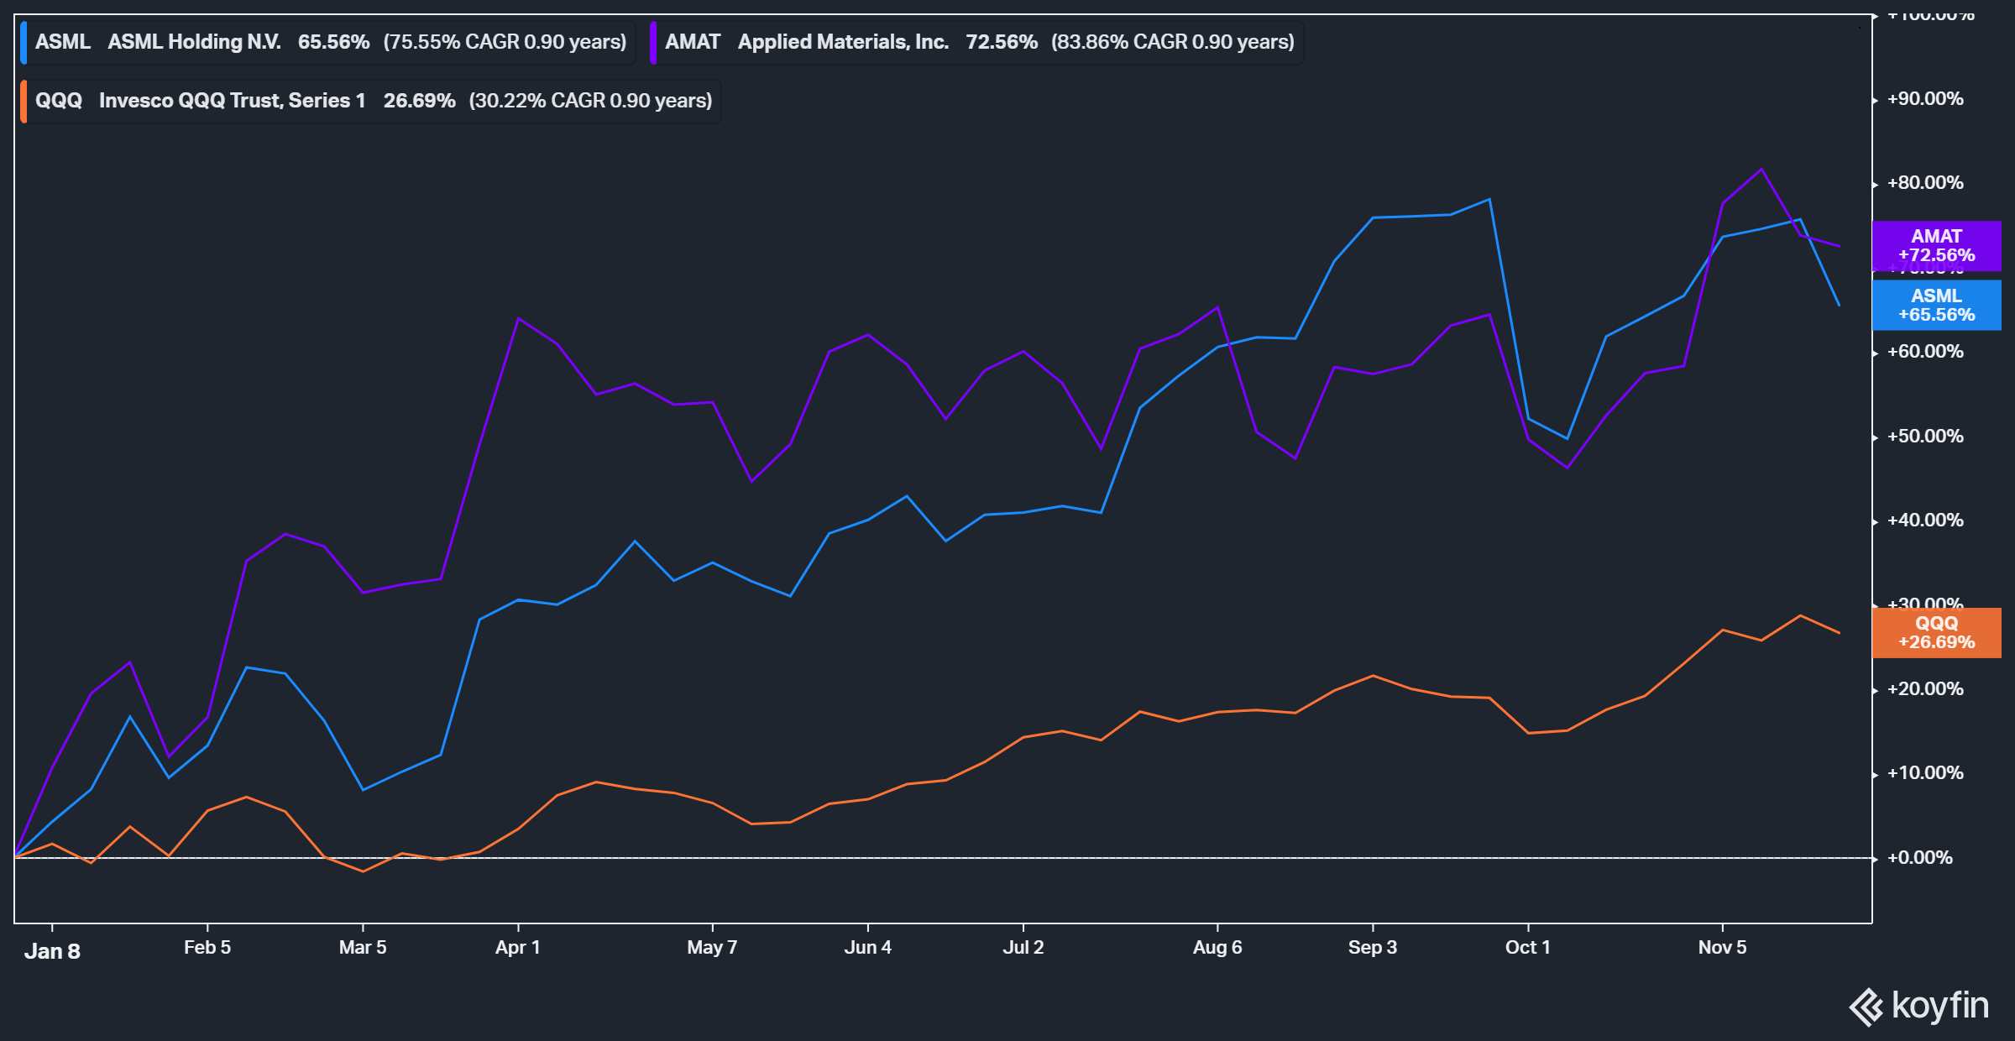
Task: Click the Jan 8 date label
Action: [52, 950]
